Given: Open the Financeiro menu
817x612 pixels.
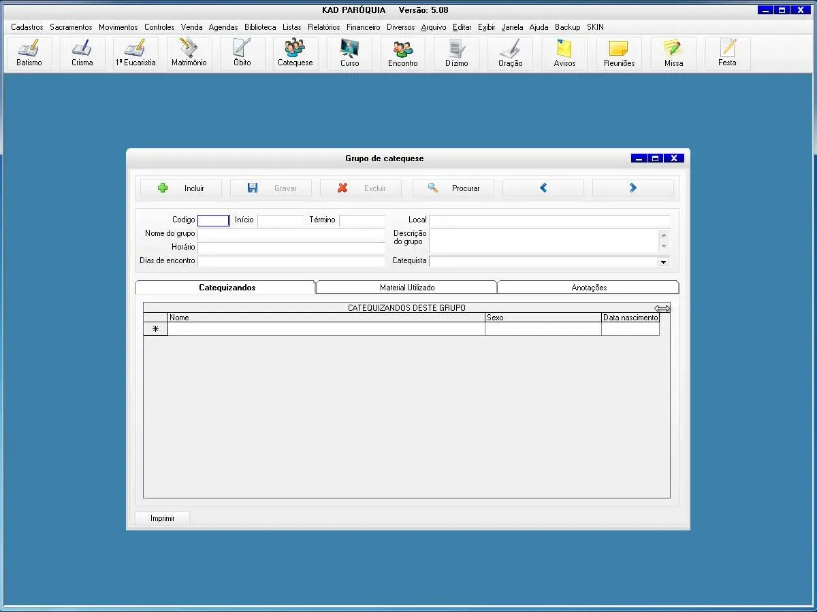Looking at the screenshot, I should pyautogui.click(x=364, y=27).
